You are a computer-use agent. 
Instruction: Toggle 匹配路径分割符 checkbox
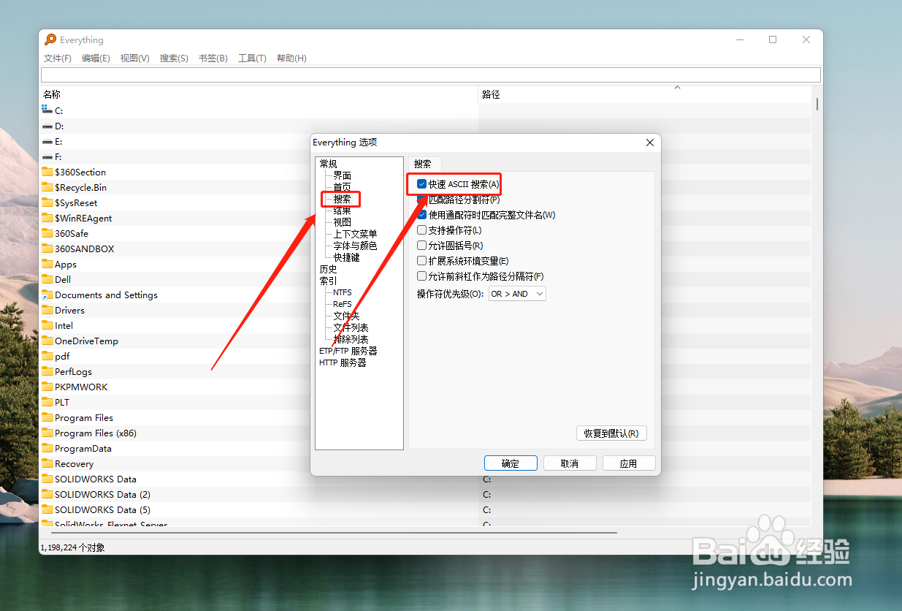(421, 200)
